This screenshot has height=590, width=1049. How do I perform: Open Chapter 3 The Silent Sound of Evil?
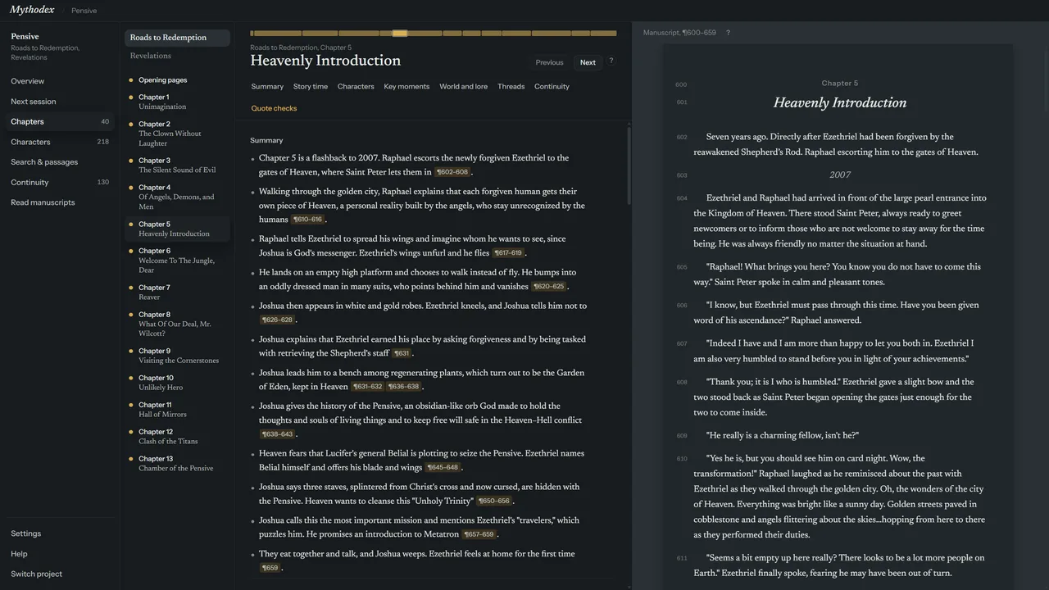(x=177, y=166)
